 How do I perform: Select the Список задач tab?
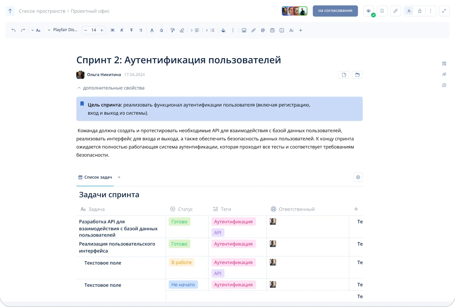pos(95,177)
